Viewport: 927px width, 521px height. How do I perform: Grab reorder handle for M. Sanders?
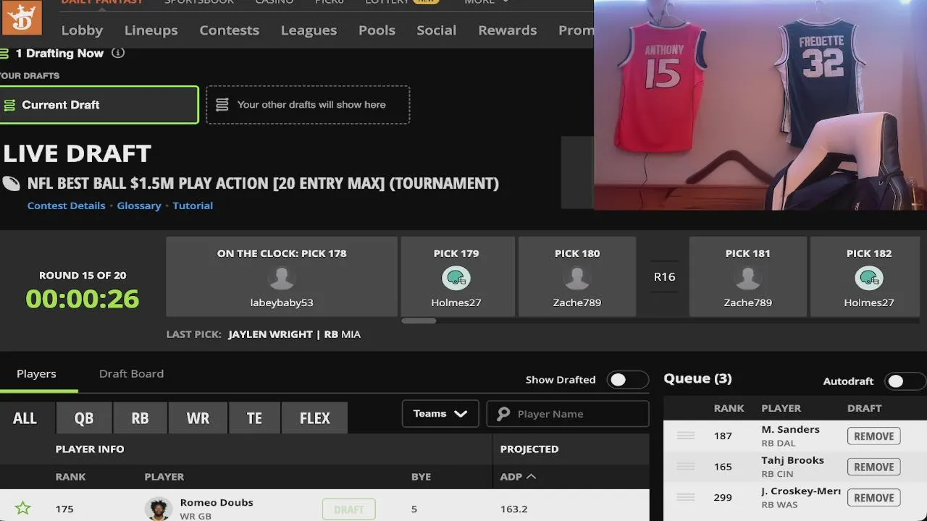685,436
